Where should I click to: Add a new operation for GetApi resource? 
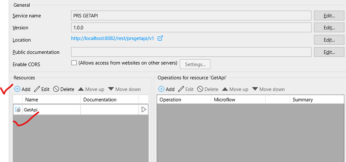(x=166, y=89)
